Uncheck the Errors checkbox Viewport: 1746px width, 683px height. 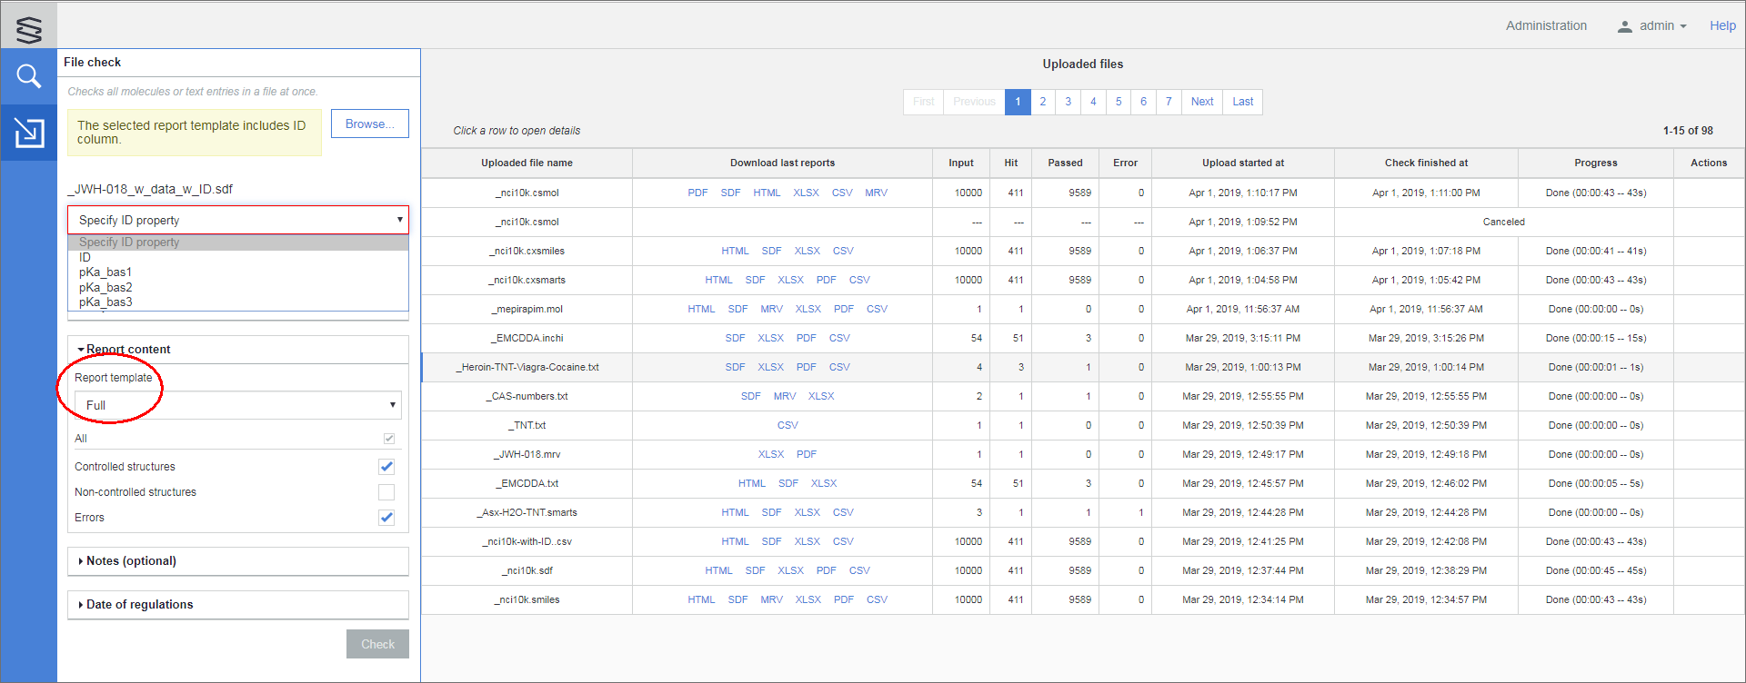386,518
